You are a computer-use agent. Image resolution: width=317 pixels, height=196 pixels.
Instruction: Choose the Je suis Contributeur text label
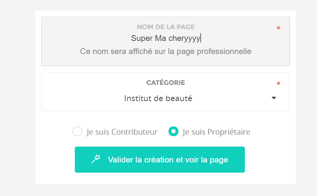tap(122, 132)
